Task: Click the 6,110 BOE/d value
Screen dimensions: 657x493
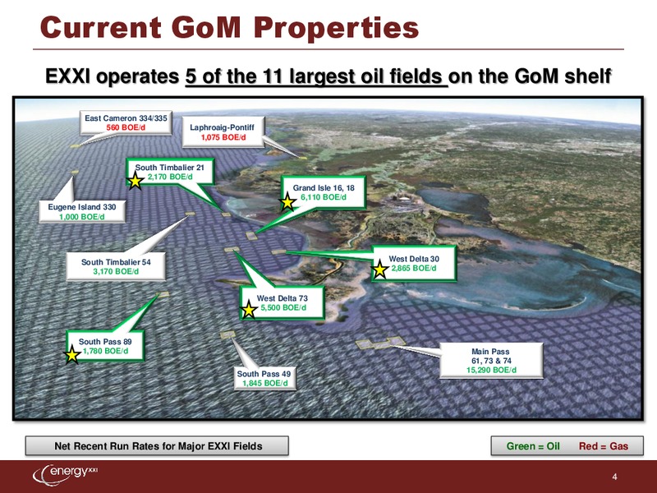Action: [x=324, y=196]
